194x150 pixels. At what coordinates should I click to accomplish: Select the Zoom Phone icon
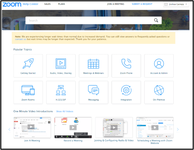126,64
